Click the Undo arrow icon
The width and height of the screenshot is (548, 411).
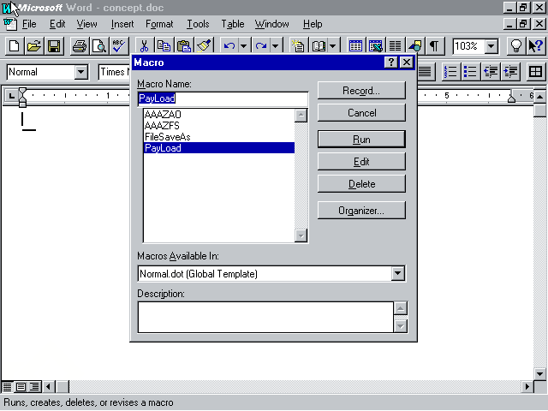[x=229, y=45]
